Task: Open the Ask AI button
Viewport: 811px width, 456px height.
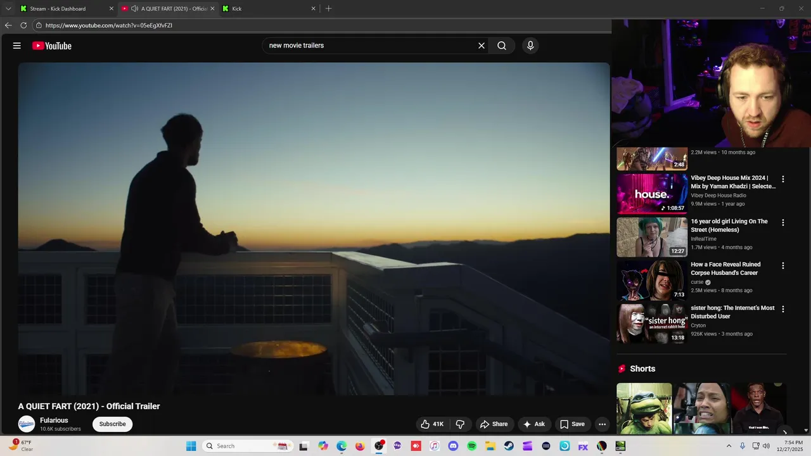Action: click(534, 424)
